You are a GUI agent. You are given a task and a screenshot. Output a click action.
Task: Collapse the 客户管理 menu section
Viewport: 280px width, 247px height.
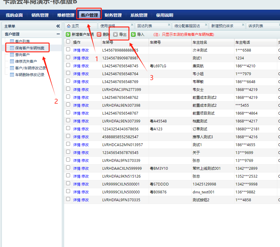58,34
